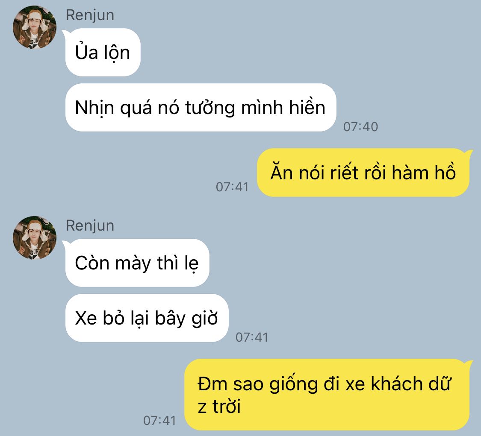Click the Renjun name above "Còn mày thì lẹ"
481x436 pixels.
[x=90, y=225]
